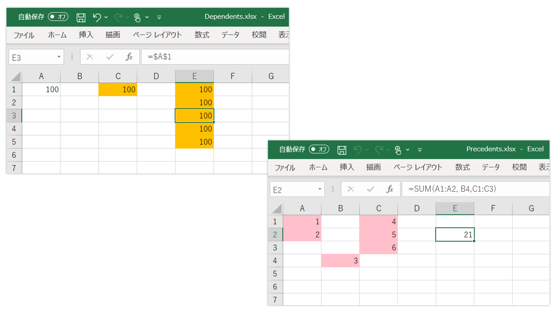This screenshot has height=313, width=556.
Task: Click Insert Function fx icon in Precedents.xlsx
Action: pyautogui.click(x=390, y=189)
